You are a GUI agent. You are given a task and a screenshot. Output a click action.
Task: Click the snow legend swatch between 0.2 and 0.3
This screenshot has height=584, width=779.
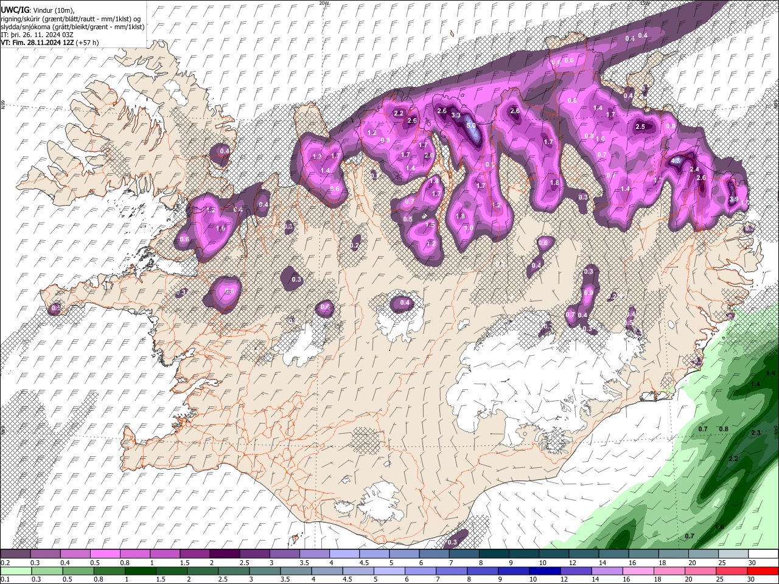[x=16, y=554]
